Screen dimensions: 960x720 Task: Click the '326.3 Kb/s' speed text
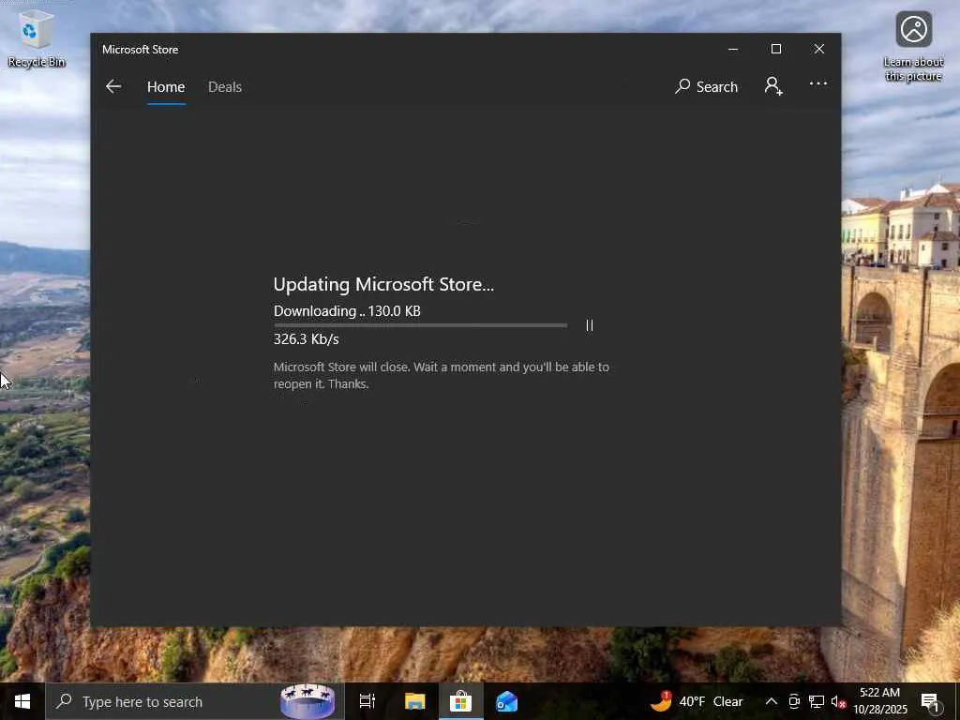point(307,339)
